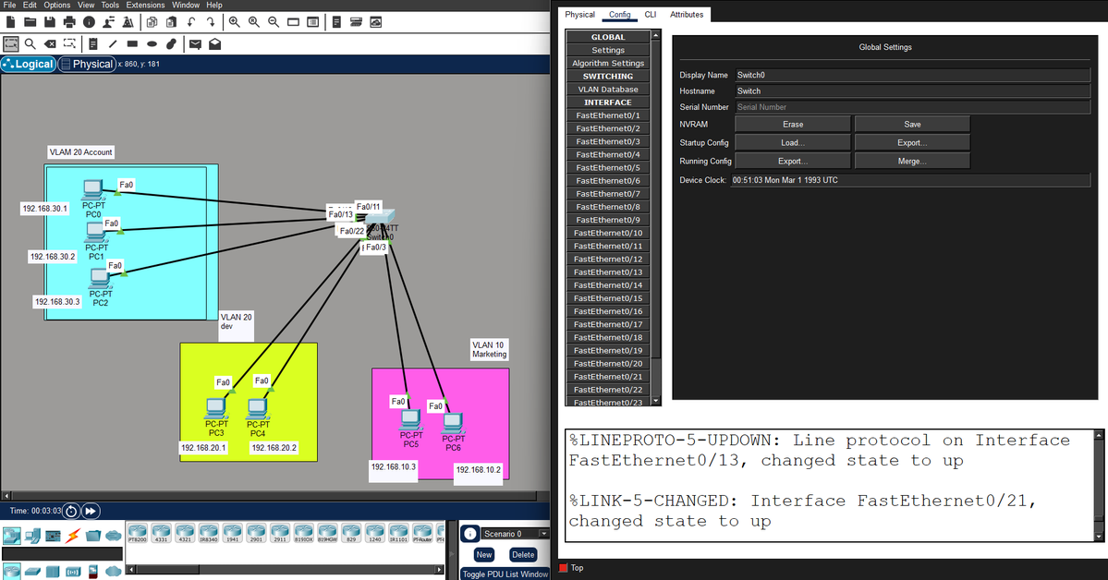Click the Fast Forward Time button
The width and height of the screenshot is (1108, 580).
click(91, 511)
